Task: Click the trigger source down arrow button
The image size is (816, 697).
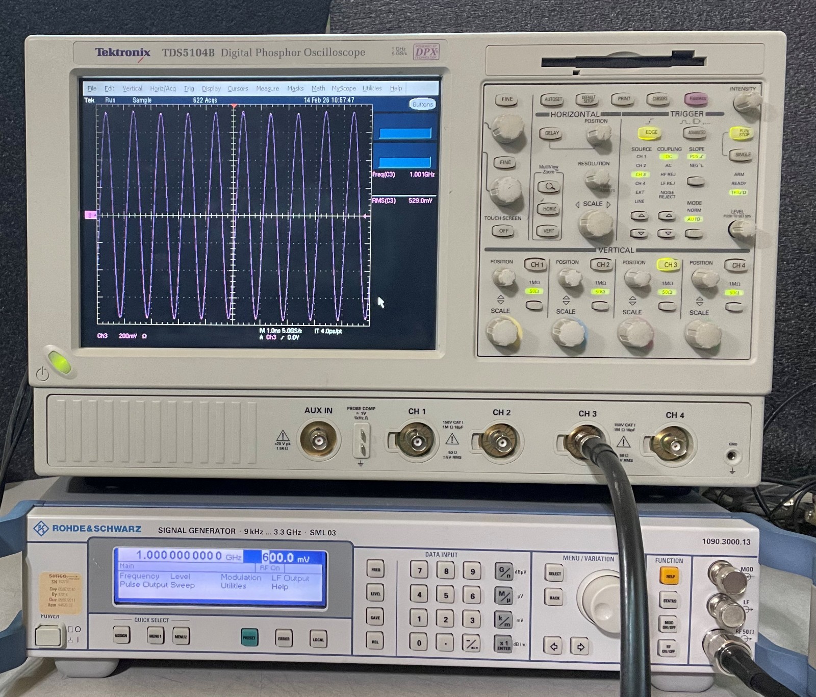Action: (641, 234)
